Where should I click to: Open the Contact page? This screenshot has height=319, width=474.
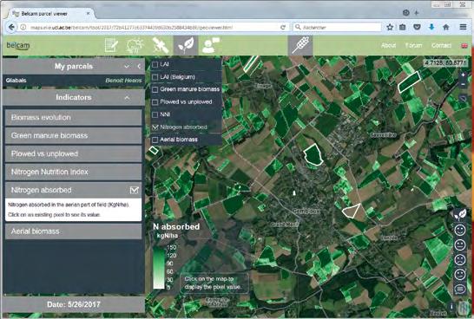coord(441,45)
